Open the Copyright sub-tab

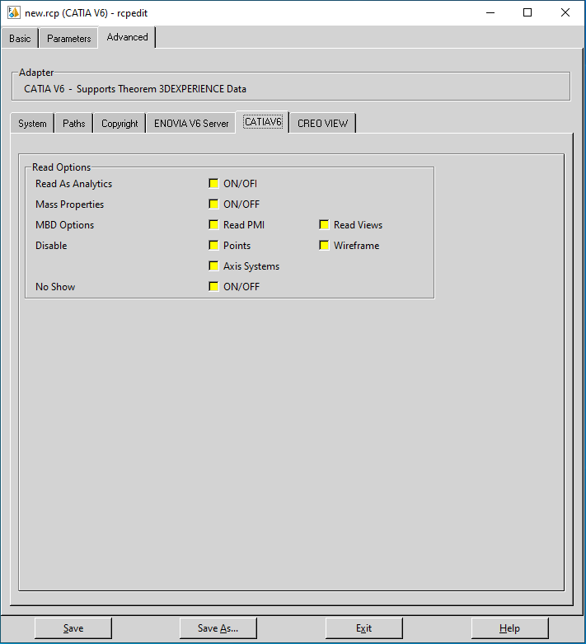click(x=120, y=123)
